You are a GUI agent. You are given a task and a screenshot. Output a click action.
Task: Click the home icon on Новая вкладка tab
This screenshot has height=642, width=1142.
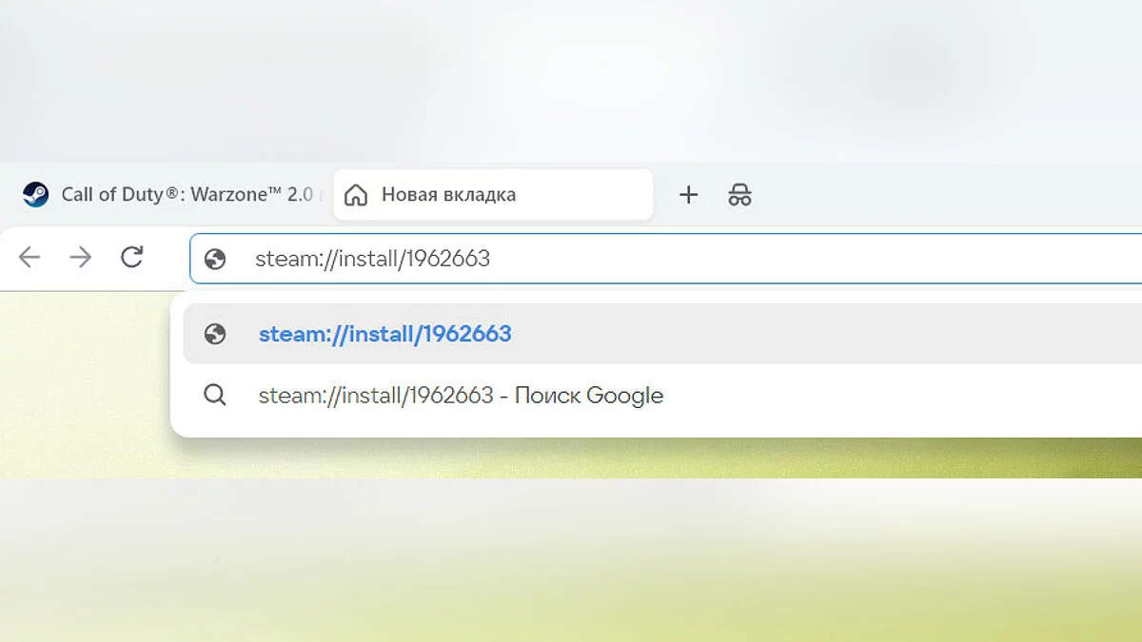pyautogui.click(x=356, y=195)
